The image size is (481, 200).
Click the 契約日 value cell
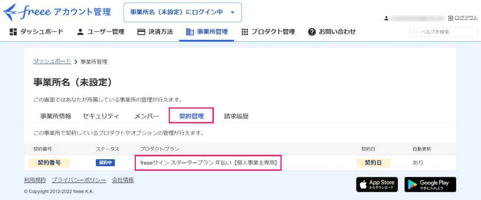(373, 163)
